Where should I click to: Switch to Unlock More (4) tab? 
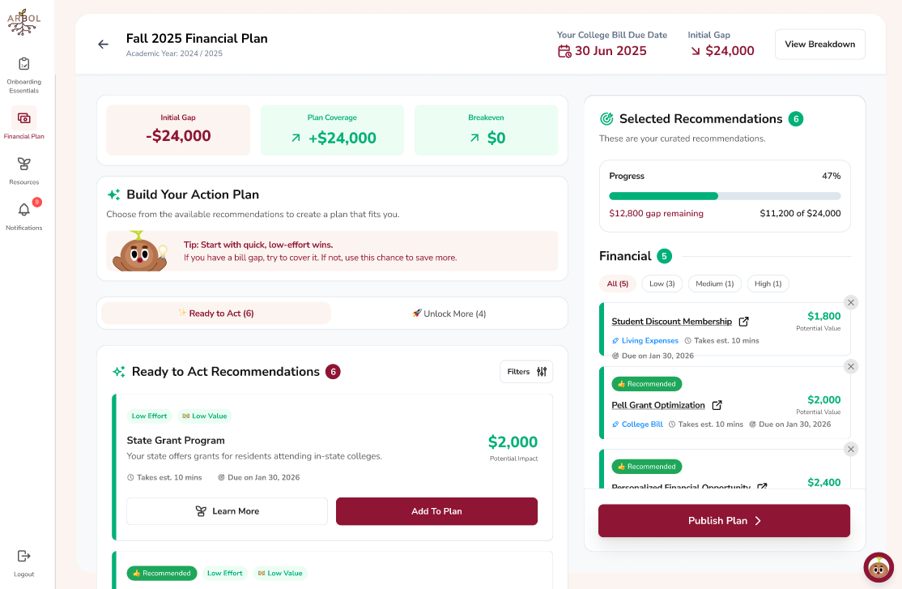(x=449, y=314)
